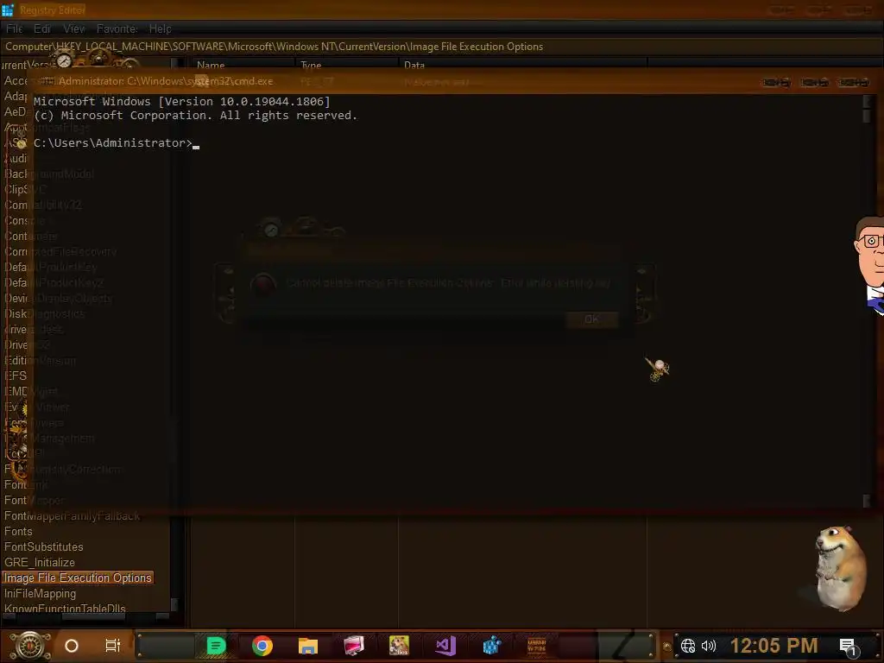Open the Help menu in Registry Editor

[160, 28]
